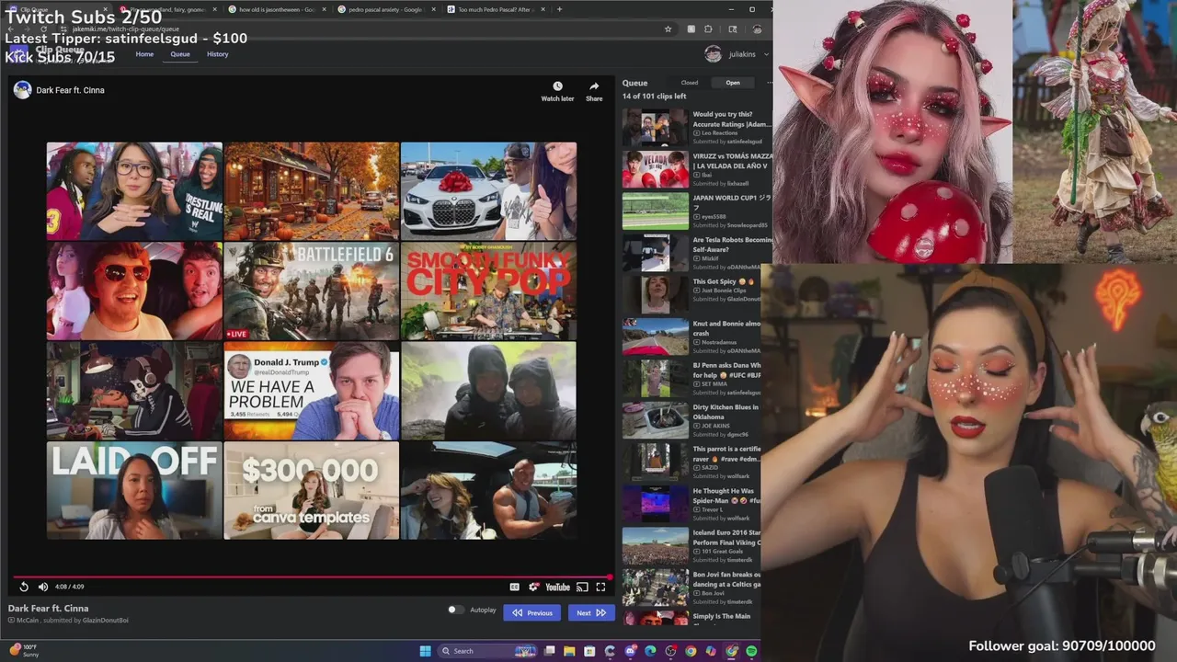Viewport: 1177px width, 662px height.
Task: Open the Windows Start menu
Action: pyautogui.click(x=425, y=651)
